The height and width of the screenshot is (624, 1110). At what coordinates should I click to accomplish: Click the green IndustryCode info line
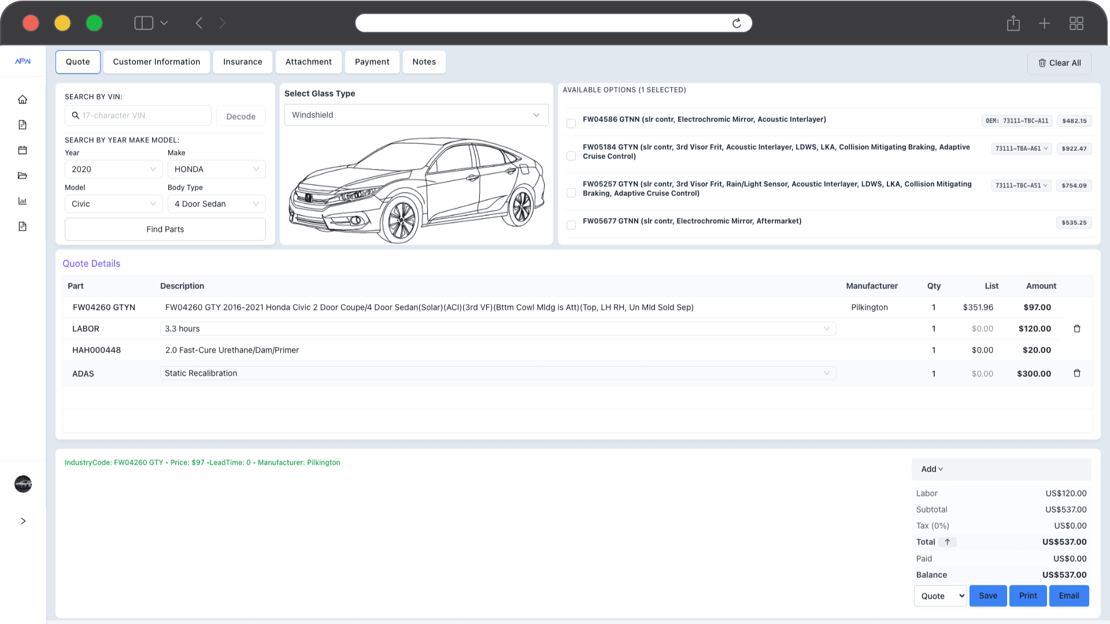click(x=202, y=463)
